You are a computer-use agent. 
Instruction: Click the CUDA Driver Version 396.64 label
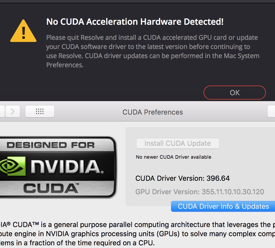click(182, 178)
